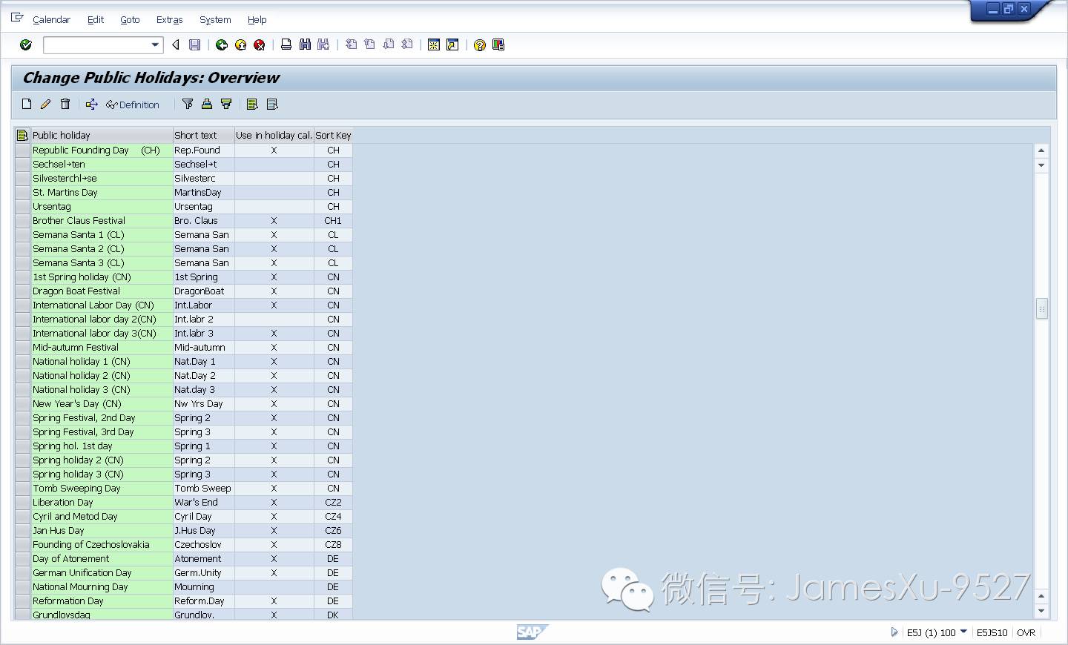This screenshot has width=1068, height=645.
Task: Click the command input field
Action: click(x=96, y=45)
